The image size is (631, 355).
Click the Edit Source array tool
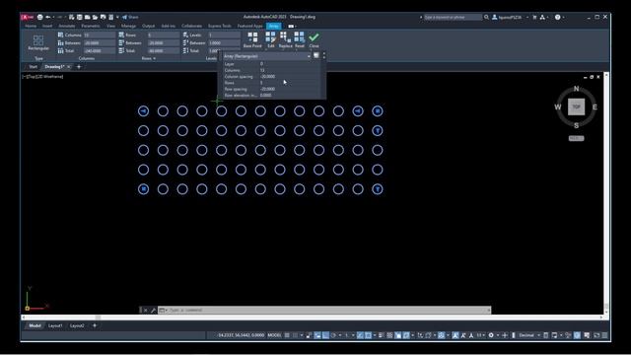[x=270, y=39]
